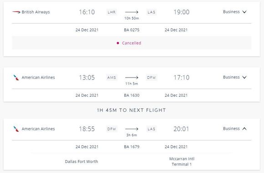The width and height of the screenshot is (264, 173).
Task: Select the AMS airport code badge
Action: tap(112, 78)
